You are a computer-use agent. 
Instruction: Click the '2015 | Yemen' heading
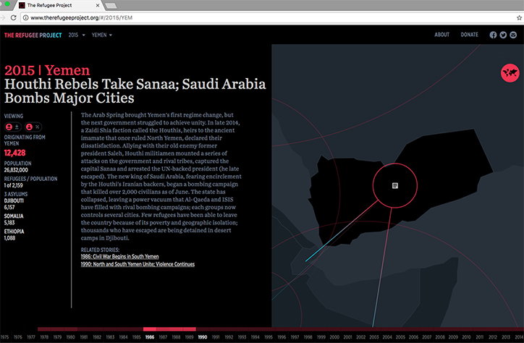pos(47,70)
